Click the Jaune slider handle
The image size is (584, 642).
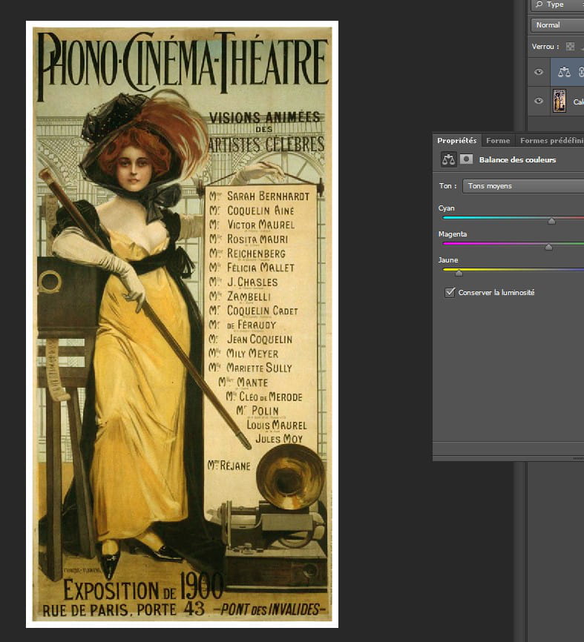[459, 273]
